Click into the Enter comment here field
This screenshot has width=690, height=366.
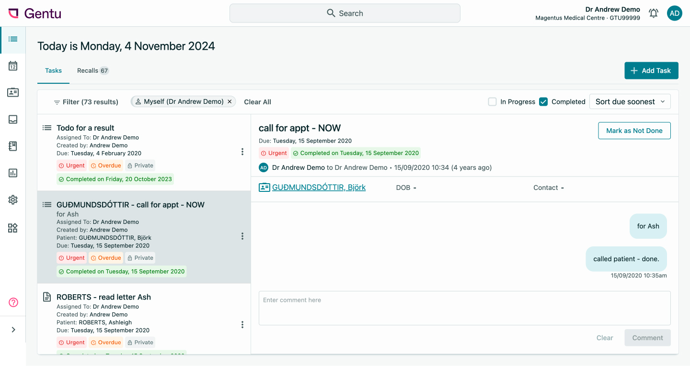click(x=464, y=308)
